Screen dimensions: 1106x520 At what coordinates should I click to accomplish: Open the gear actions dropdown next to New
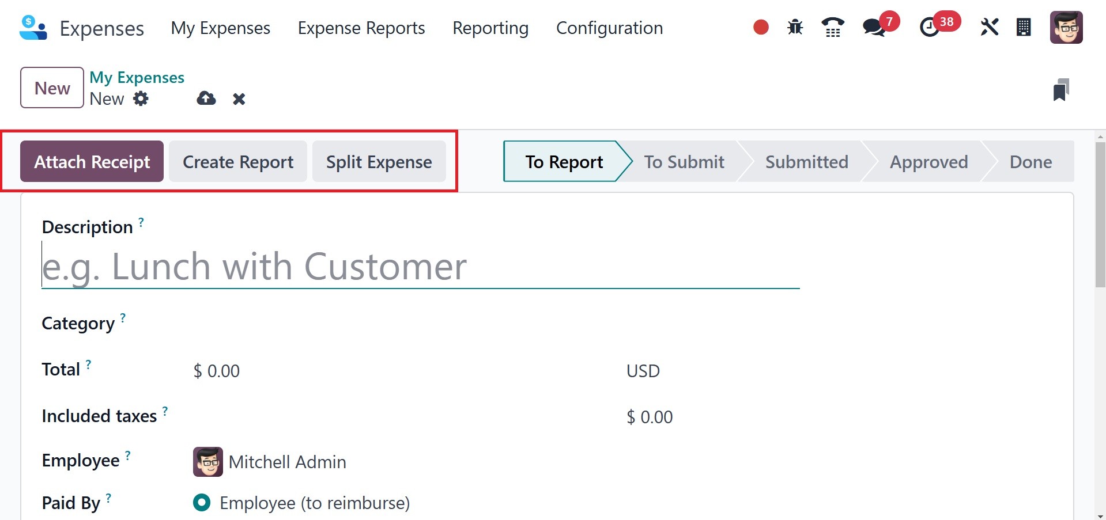pos(141,99)
